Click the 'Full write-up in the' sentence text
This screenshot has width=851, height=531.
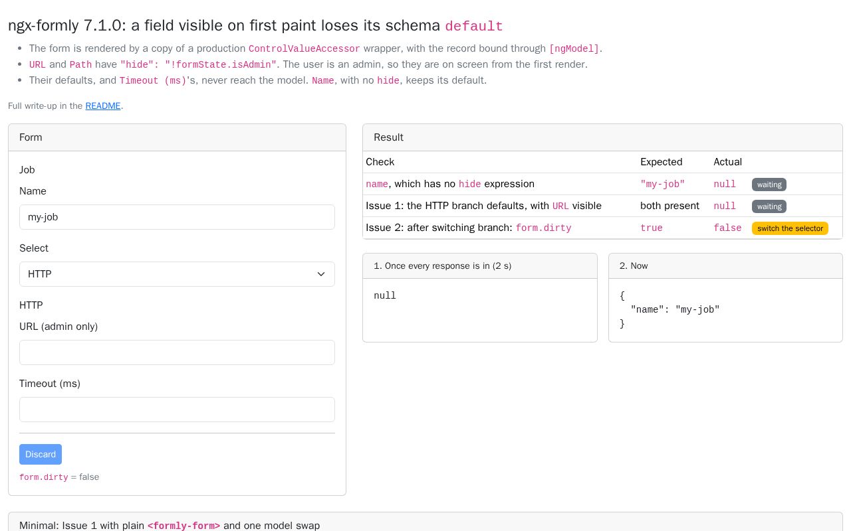pyautogui.click(x=45, y=106)
